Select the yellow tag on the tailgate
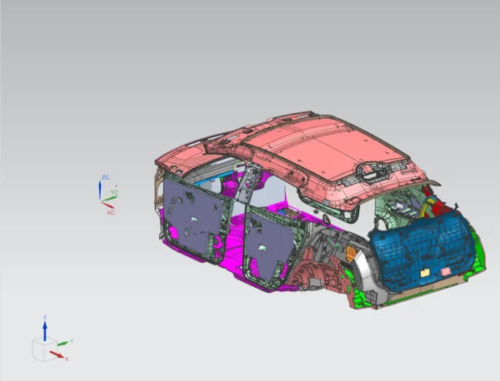This screenshot has width=500, height=381. click(425, 273)
